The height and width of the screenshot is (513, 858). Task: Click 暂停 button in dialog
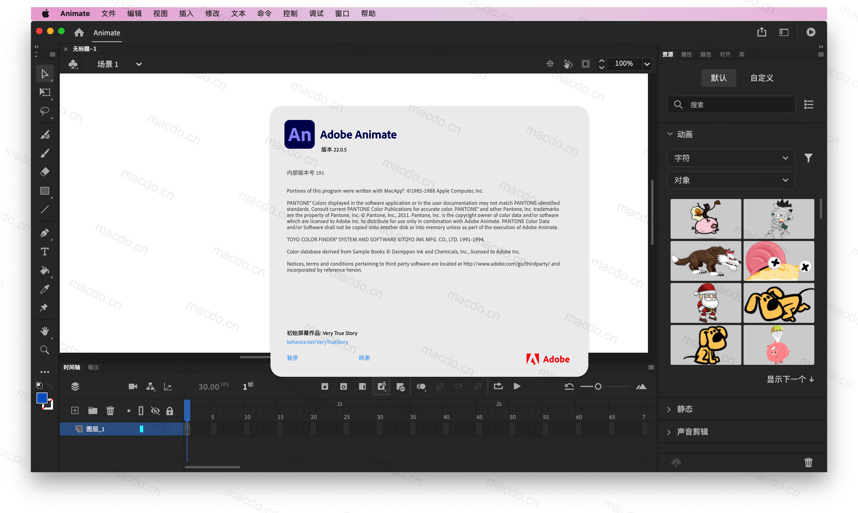point(292,358)
